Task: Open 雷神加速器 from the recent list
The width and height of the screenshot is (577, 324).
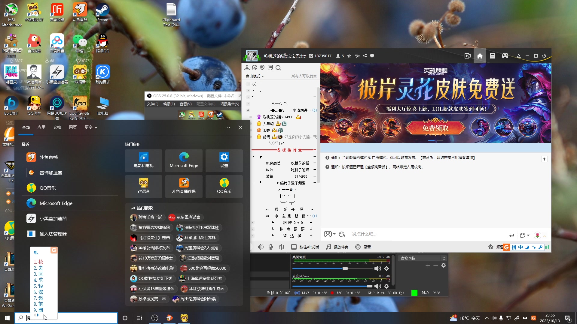Action: (70, 172)
